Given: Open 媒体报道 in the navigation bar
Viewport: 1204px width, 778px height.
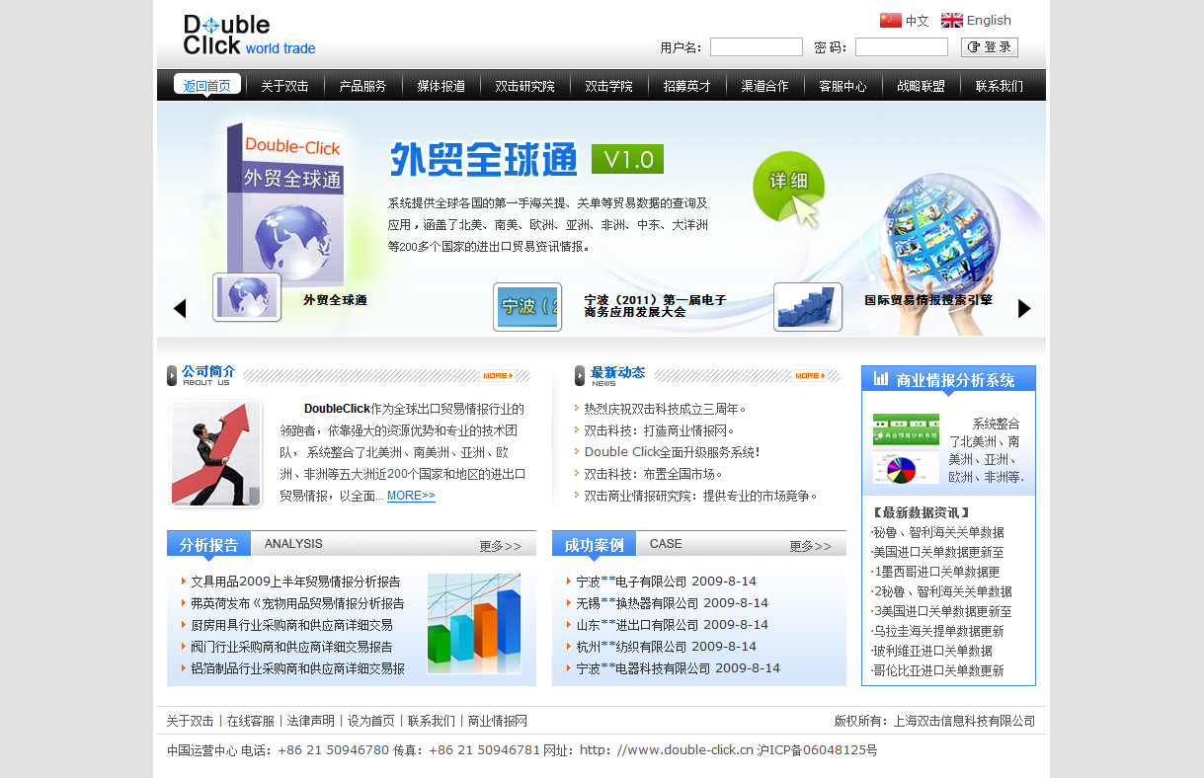Looking at the screenshot, I should pyautogui.click(x=441, y=86).
